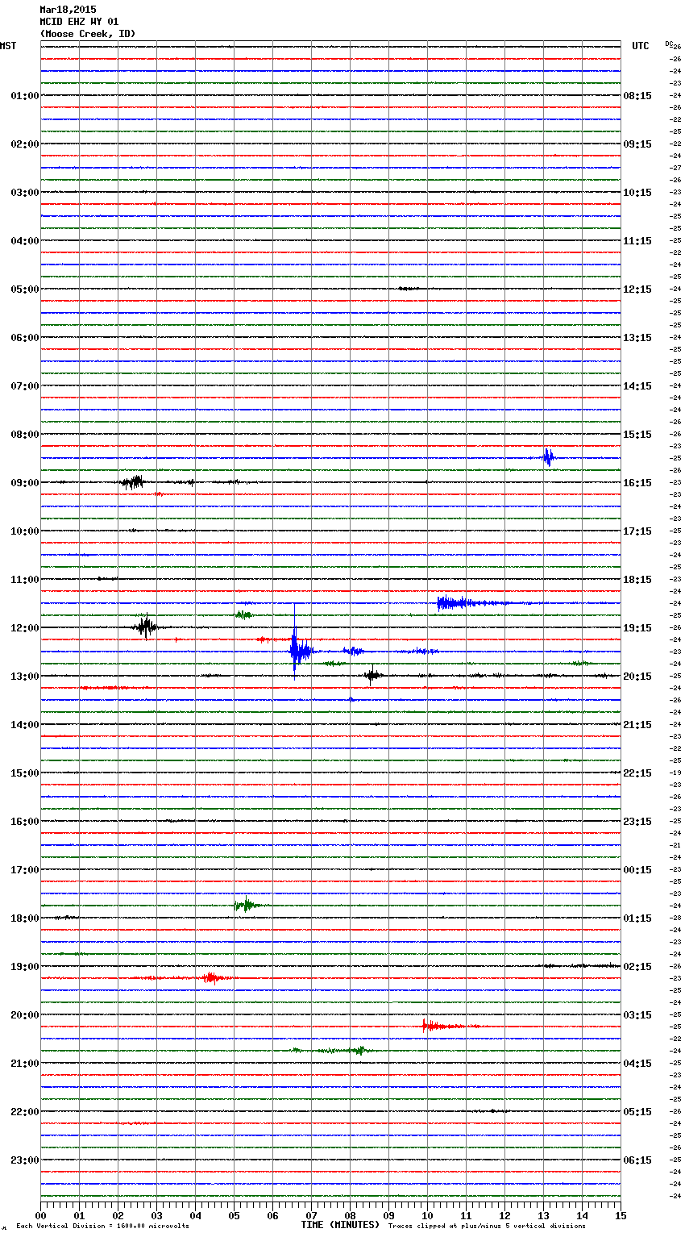Click the 'Each Vertical Division' scale note
This screenshot has width=685, height=1237.
click(x=102, y=1226)
